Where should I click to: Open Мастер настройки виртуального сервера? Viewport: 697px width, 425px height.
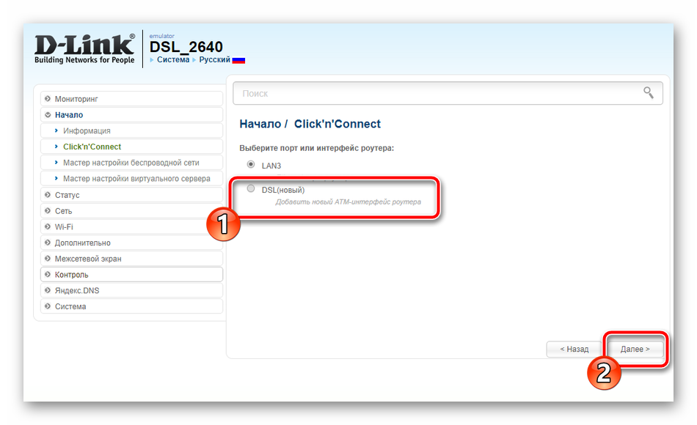click(131, 179)
